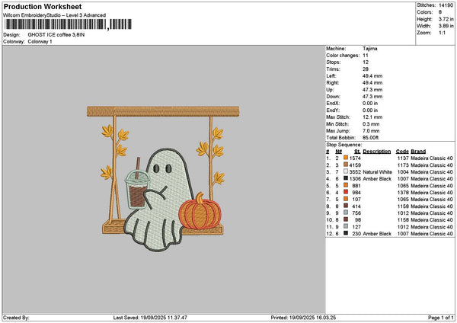Screen dimensions: 457x323
Task: Click the red swatch in stop 6
Action: [x=346, y=192]
